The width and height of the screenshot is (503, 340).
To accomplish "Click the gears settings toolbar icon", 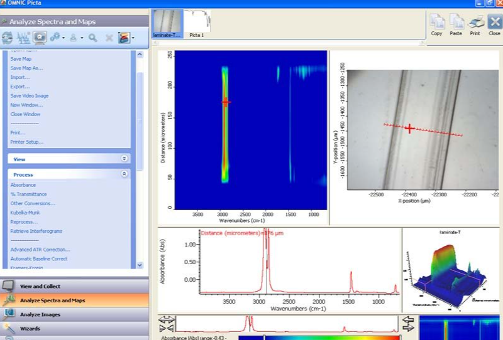I will (x=55, y=38).
